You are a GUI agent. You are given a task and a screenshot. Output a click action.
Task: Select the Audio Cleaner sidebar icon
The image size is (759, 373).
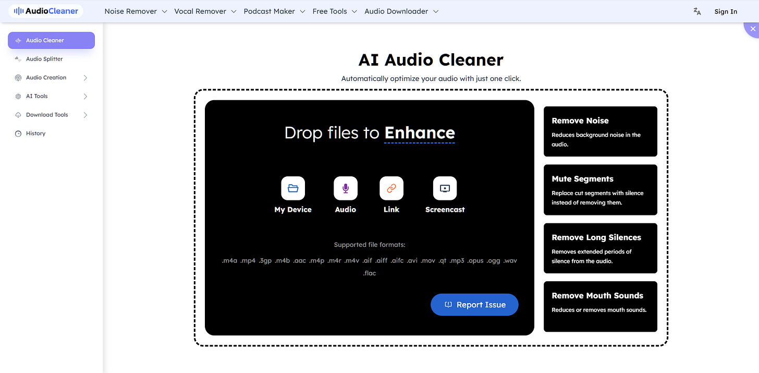coord(18,40)
